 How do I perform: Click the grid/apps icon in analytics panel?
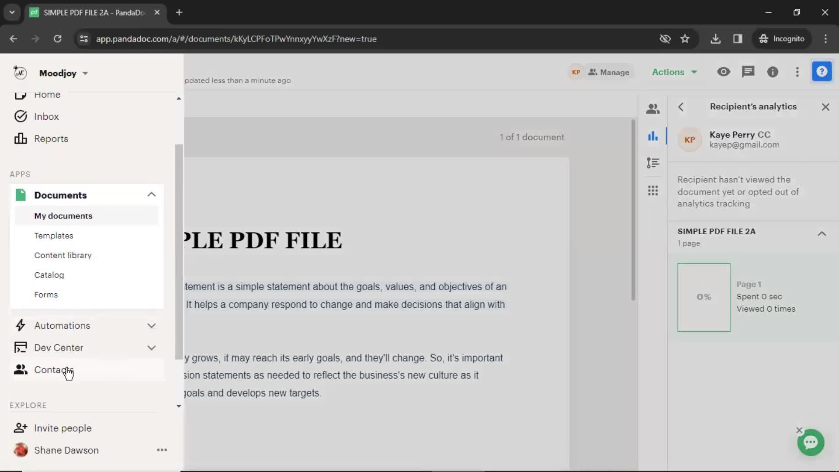(x=653, y=190)
